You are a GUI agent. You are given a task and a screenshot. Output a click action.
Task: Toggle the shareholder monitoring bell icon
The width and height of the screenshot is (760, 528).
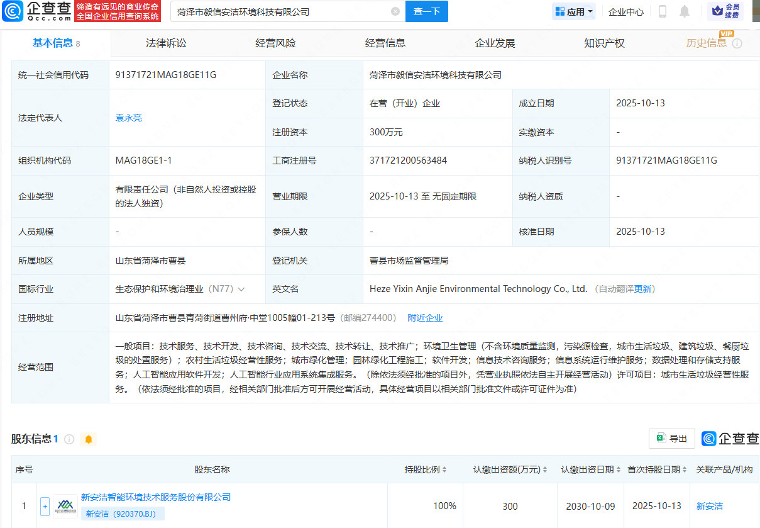coord(89,439)
